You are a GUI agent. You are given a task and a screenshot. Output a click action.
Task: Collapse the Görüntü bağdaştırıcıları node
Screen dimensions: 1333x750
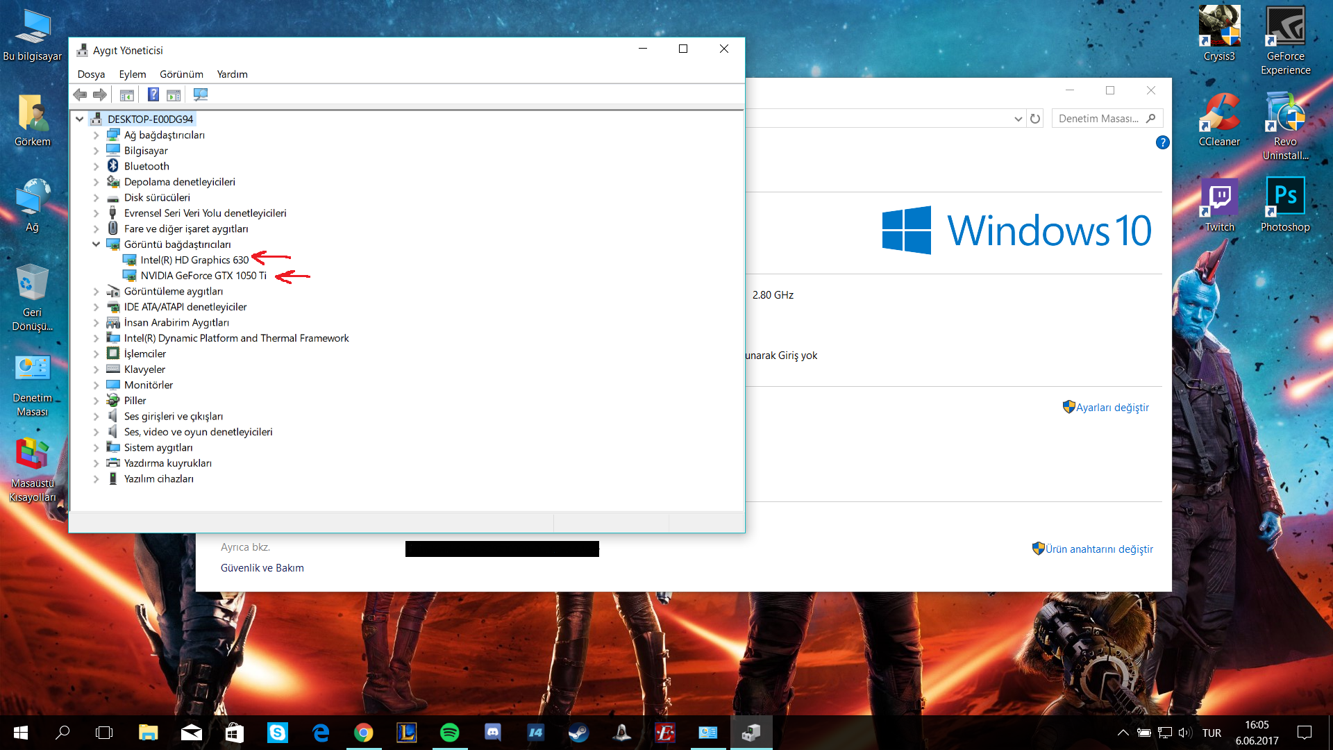(x=96, y=244)
